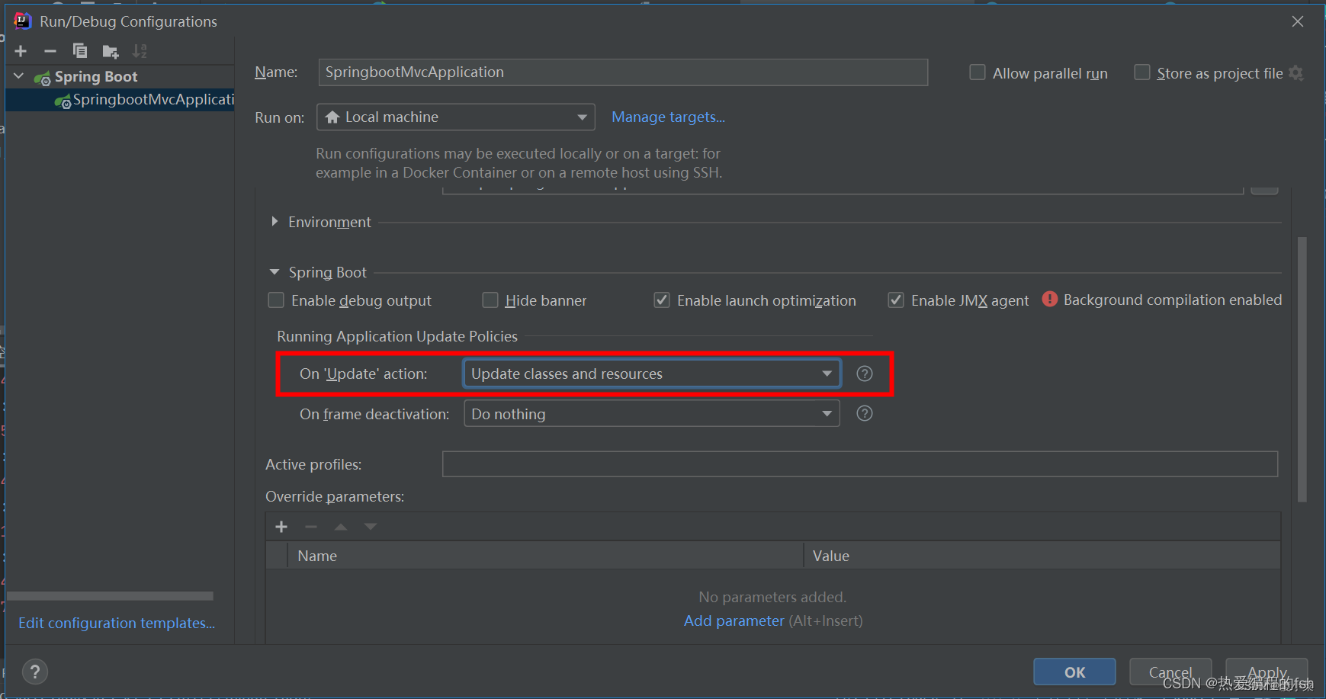Image resolution: width=1326 pixels, height=699 pixels.
Task: Click the Background compilation enabled warning icon
Action: tap(1050, 300)
